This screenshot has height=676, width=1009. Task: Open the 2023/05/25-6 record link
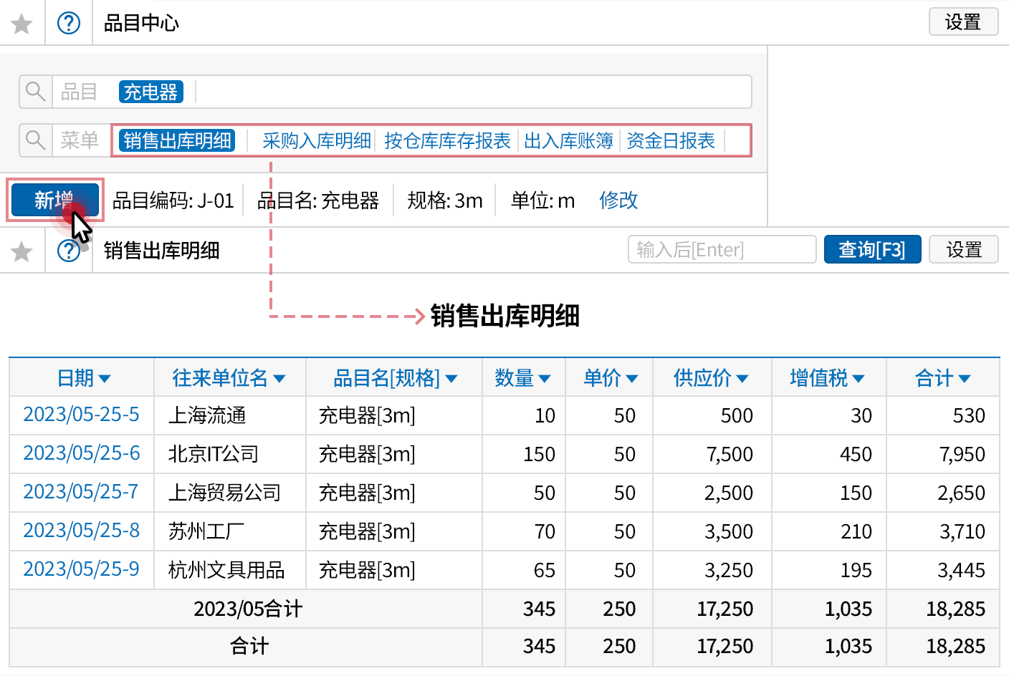tap(82, 453)
